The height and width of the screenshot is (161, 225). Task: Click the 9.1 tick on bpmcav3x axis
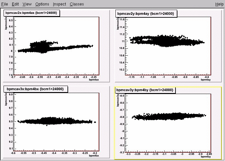[11, 149]
